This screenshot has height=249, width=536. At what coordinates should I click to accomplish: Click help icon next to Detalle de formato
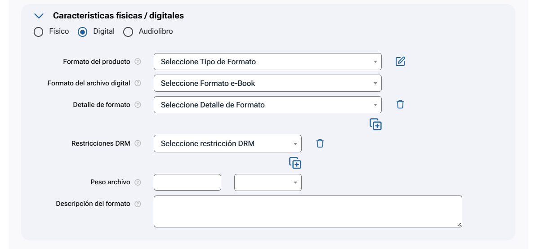coord(138,105)
